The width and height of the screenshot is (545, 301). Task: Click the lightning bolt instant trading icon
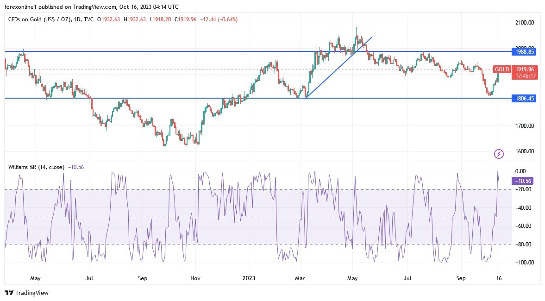click(x=498, y=154)
